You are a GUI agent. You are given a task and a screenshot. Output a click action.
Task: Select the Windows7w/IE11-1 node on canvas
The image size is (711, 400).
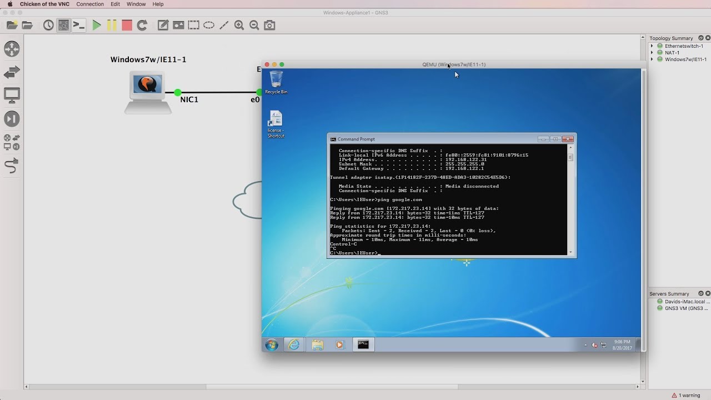click(x=147, y=92)
